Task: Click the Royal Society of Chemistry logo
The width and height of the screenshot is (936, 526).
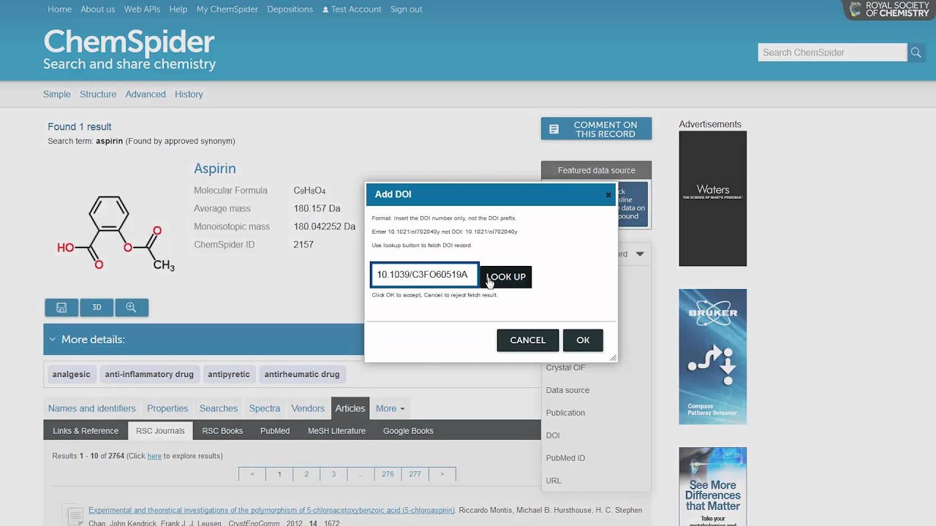Action: (888, 9)
